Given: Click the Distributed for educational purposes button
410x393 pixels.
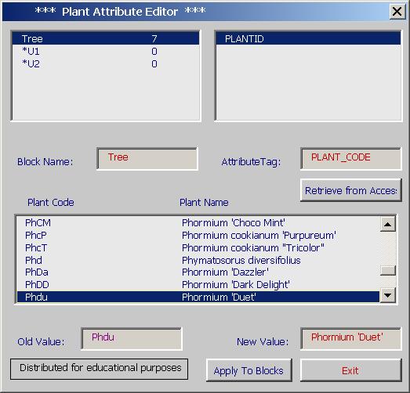Looking at the screenshot, I should 99,369.
